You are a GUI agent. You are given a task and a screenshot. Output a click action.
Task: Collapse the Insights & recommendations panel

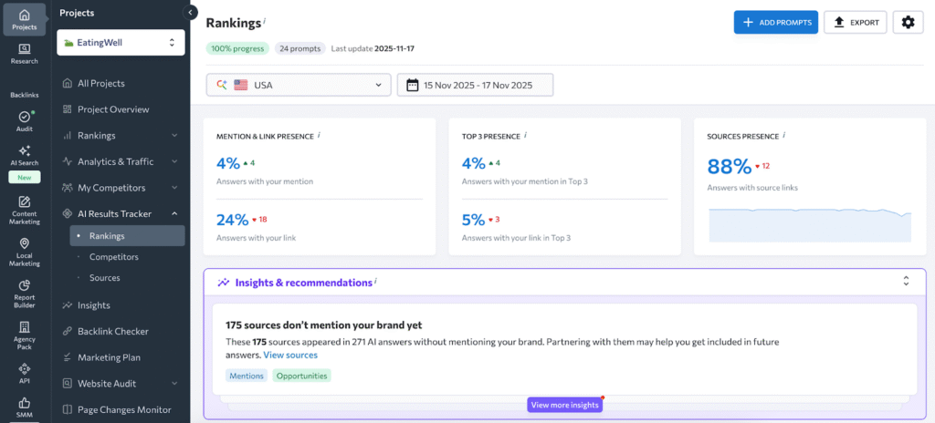pos(906,282)
